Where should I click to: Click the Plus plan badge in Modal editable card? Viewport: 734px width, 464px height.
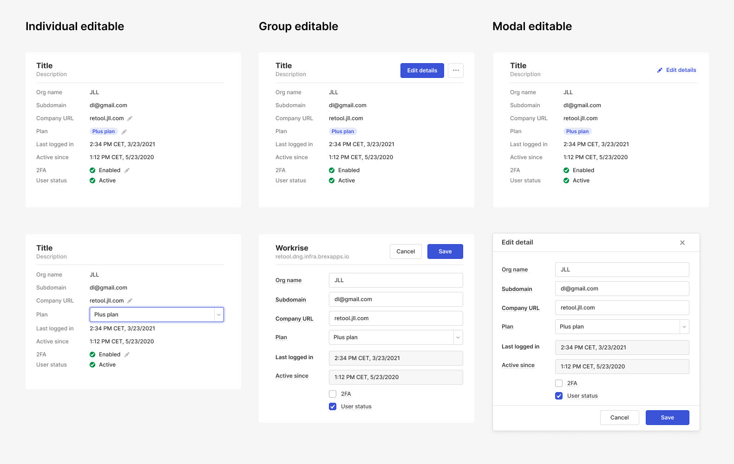click(577, 132)
